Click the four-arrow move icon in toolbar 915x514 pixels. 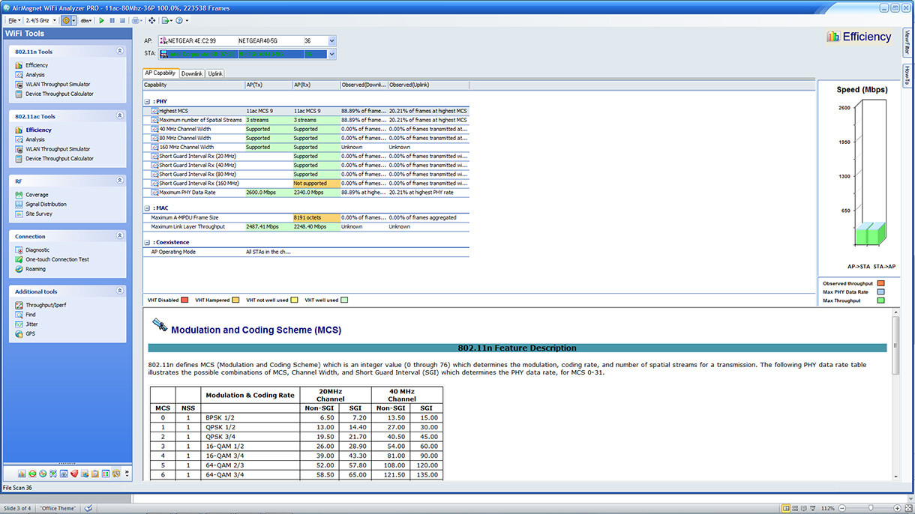point(151,21)
